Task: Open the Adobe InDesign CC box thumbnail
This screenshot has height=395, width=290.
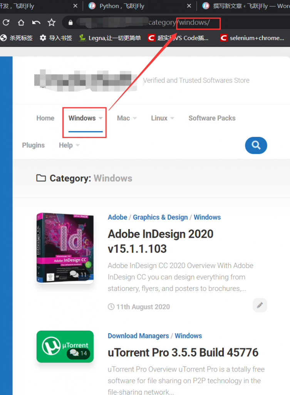Action: coord(65,248)
